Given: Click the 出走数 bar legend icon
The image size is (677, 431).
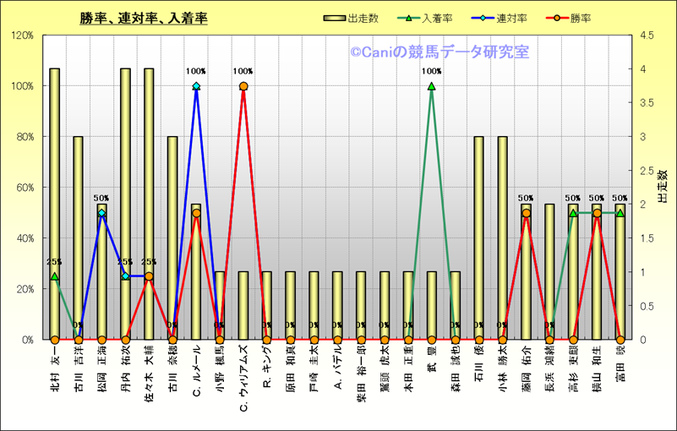Looking at the screenshot, I should pyautogui.click(x=335, y=18).
